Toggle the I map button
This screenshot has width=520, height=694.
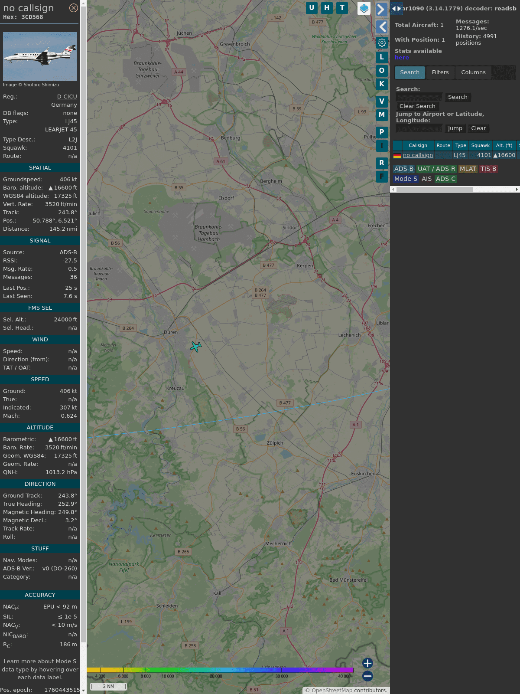[x=382, y=146]
